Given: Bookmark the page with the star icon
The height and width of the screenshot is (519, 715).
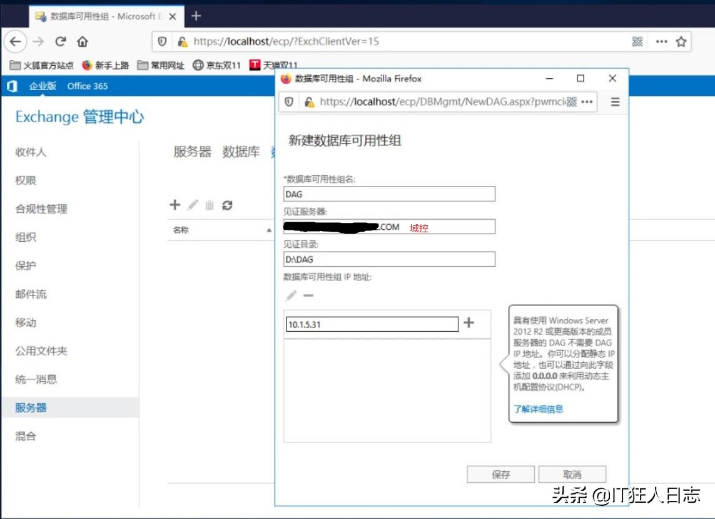Looking at the screenshot, I should tap(681, 41).
